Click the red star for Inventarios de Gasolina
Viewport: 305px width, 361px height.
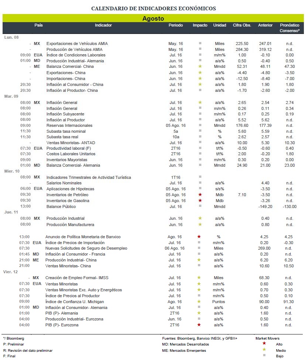point(200,200)
